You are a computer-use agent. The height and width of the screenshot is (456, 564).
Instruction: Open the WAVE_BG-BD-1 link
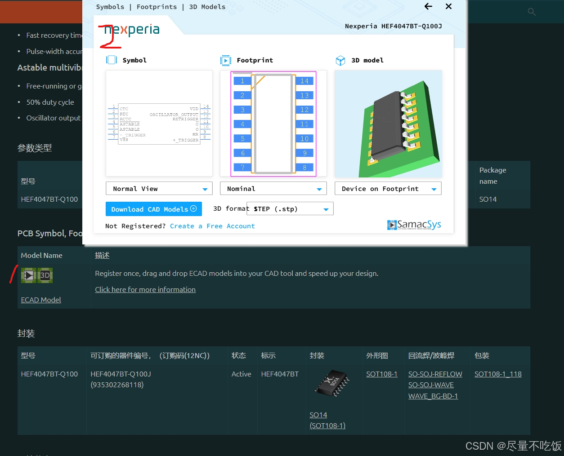pos(433,396)
